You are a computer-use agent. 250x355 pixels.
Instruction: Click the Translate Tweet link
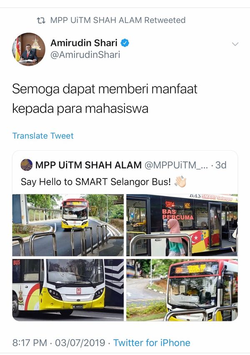click(43, 136)
